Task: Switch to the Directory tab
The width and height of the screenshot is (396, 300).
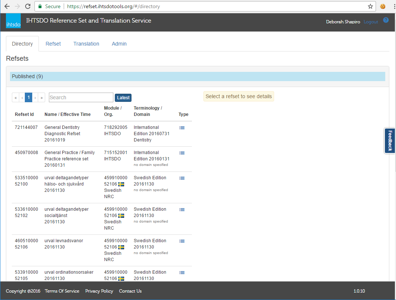Action: tap(22, 44)
